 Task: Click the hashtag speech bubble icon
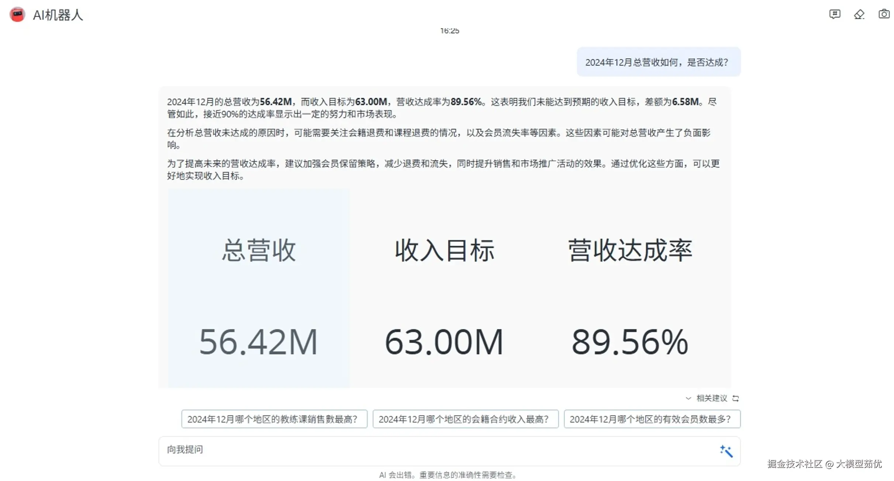click(x=834, y=14)
